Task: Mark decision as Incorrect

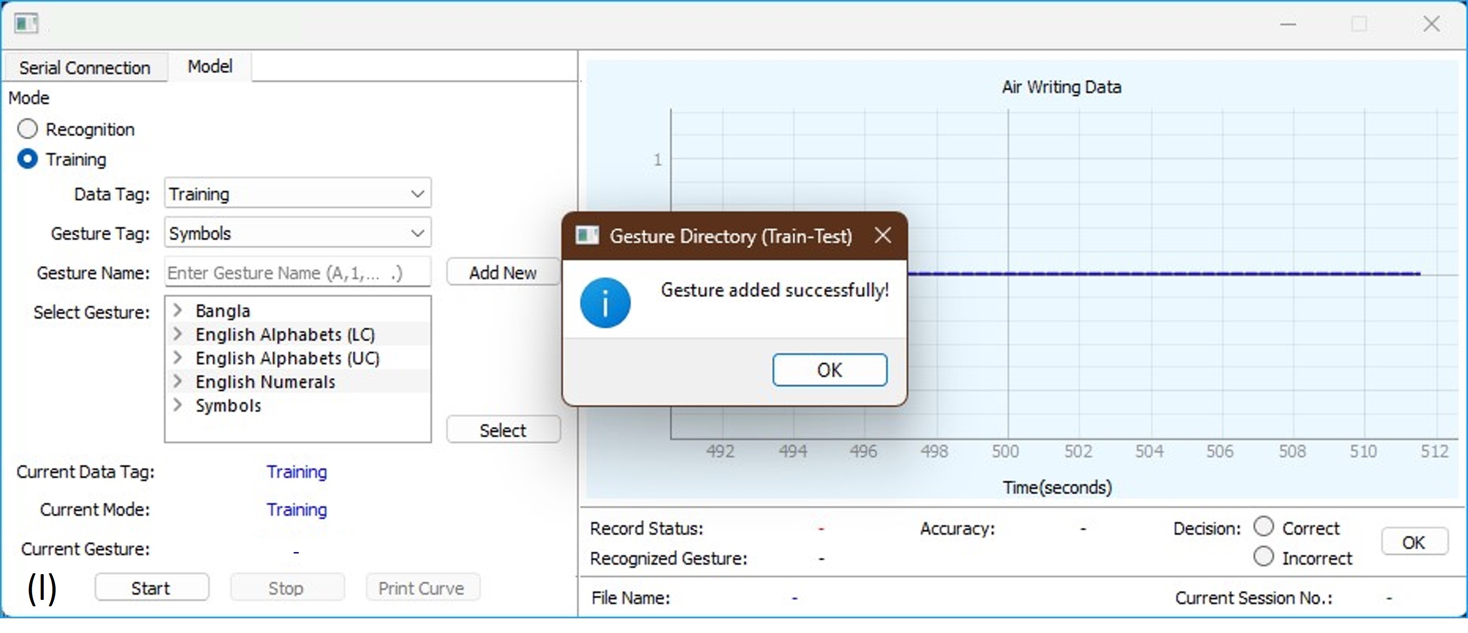Action: click(x=1263, y=557)
